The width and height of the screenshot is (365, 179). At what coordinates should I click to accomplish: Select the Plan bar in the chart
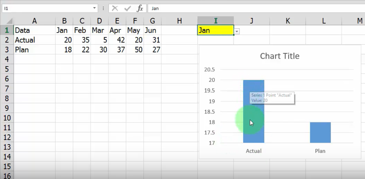coord(320,133)
